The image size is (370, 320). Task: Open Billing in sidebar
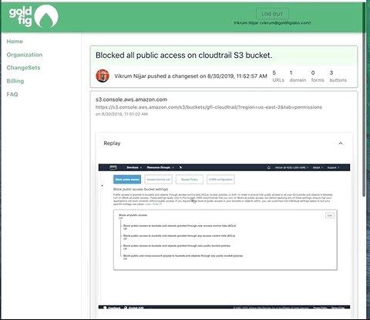tap(15, 81)
